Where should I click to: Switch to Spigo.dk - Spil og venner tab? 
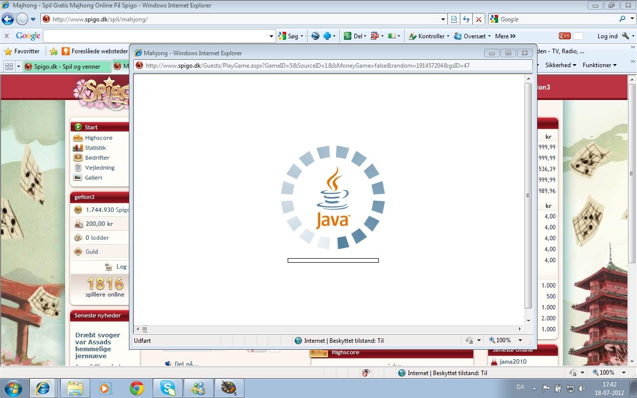(x=66, y=67)
